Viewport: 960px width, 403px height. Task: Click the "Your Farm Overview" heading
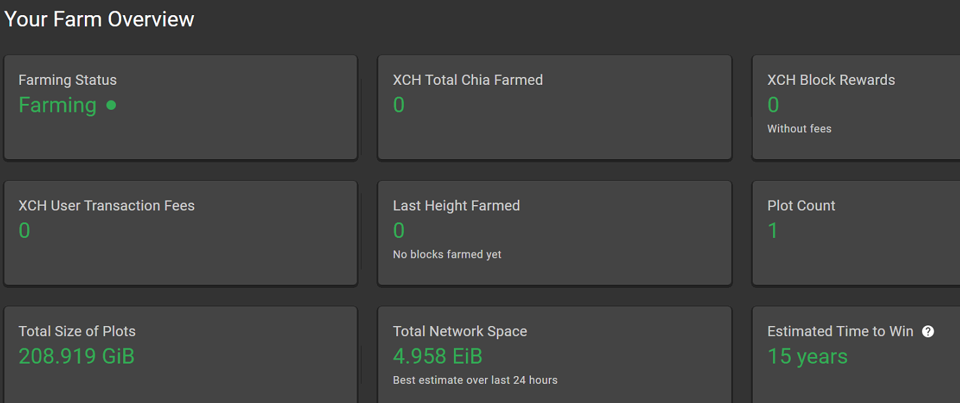click(99, 19)
